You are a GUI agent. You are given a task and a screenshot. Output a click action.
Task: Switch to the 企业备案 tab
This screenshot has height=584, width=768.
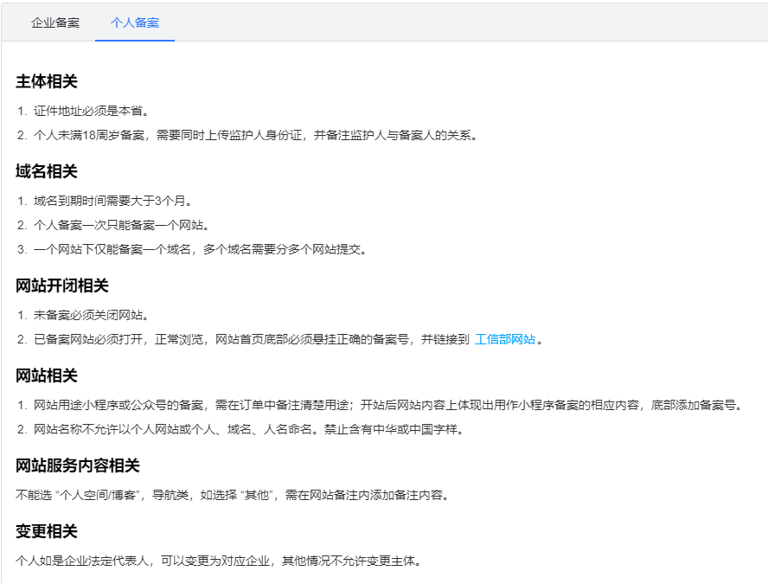55,22
